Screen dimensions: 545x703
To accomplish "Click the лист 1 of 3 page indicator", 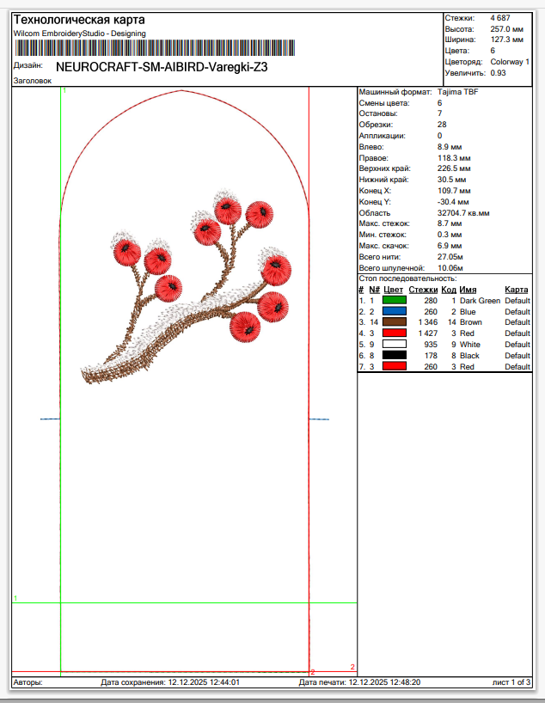I will point(511,682).
